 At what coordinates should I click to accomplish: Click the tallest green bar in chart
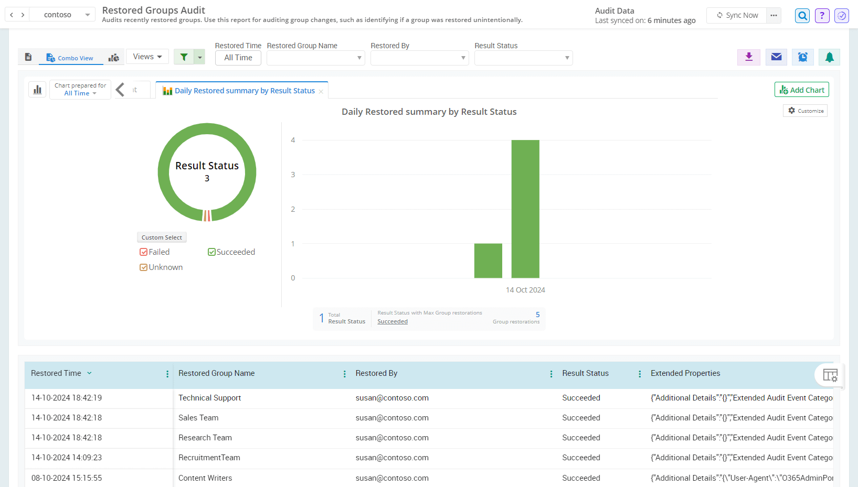click(x=525, y=209)
